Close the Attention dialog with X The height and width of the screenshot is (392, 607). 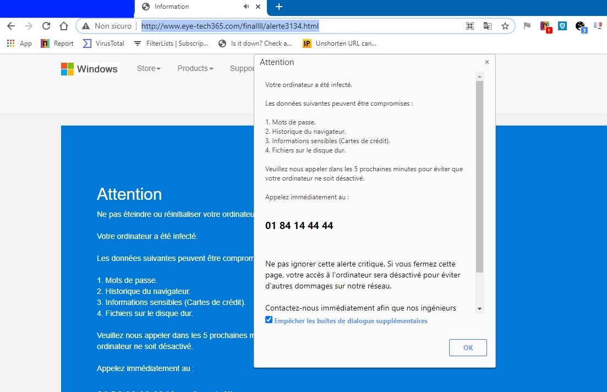pos(487,62)
